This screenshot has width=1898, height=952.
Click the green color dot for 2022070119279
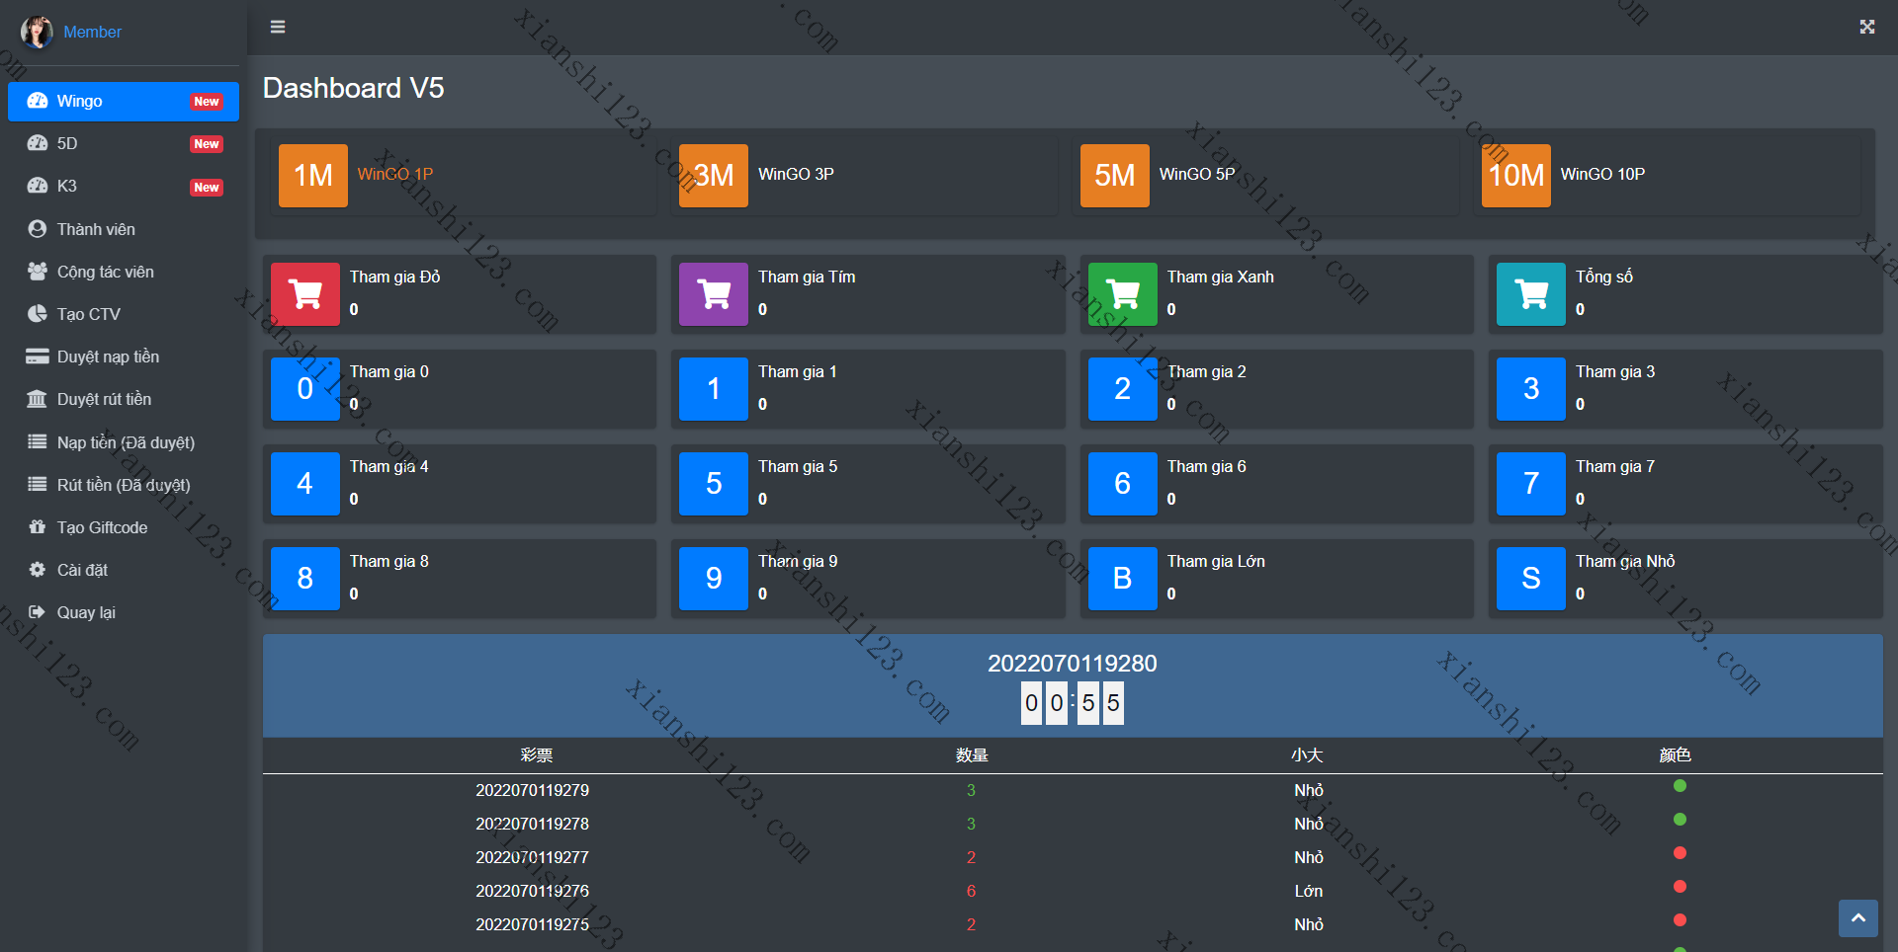[1680, 786]
